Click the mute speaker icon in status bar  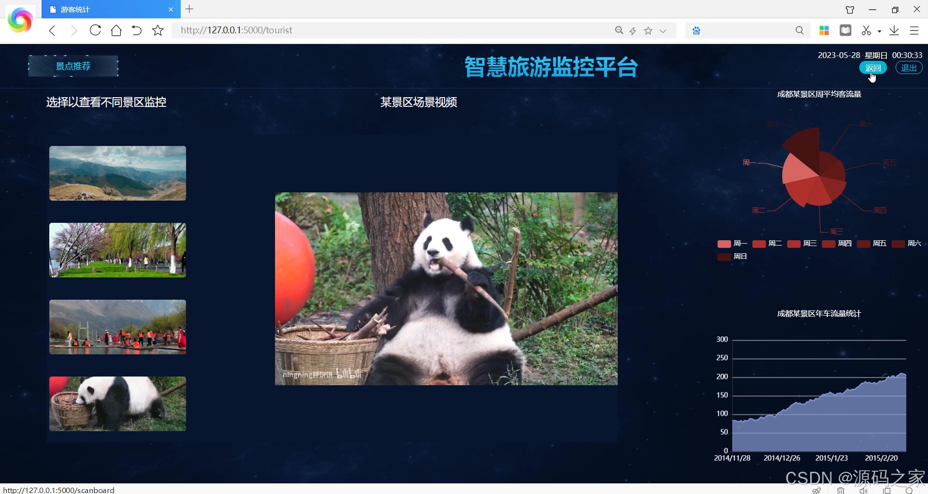(864, 491)
